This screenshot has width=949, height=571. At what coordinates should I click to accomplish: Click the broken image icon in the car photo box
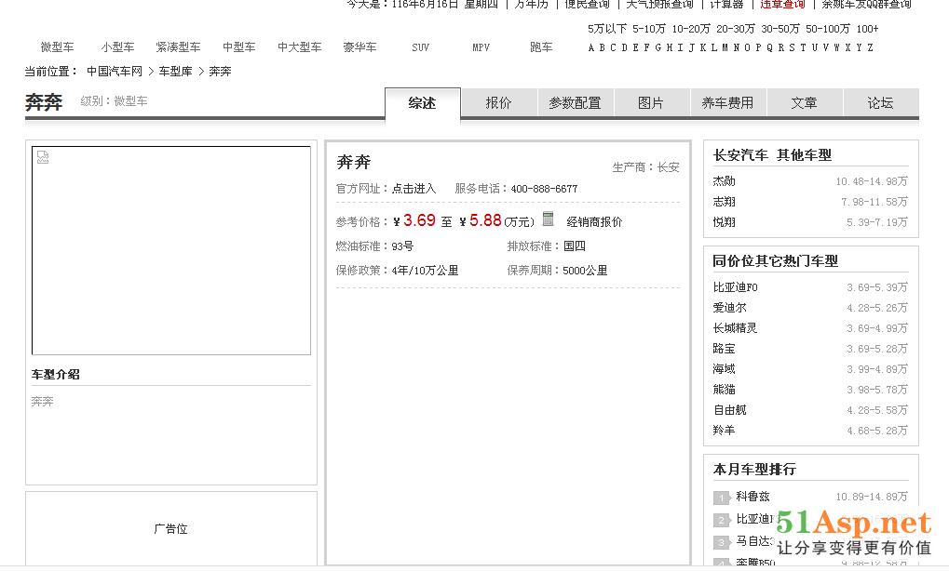coord(42,157)
